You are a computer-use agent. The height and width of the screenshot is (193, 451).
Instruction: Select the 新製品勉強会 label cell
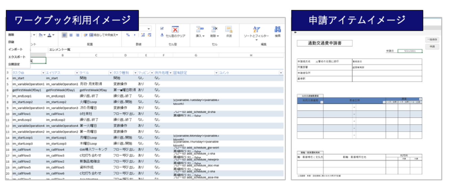[96, 161]
